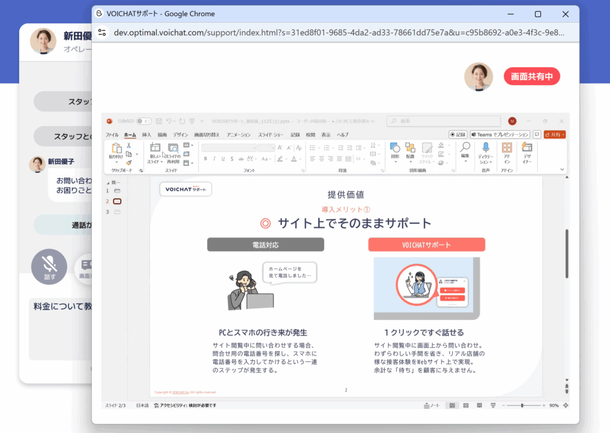Open the Change Case (Aa) dropdown
Viewport: 610px width, 433px height.
(x=265, y=159)
